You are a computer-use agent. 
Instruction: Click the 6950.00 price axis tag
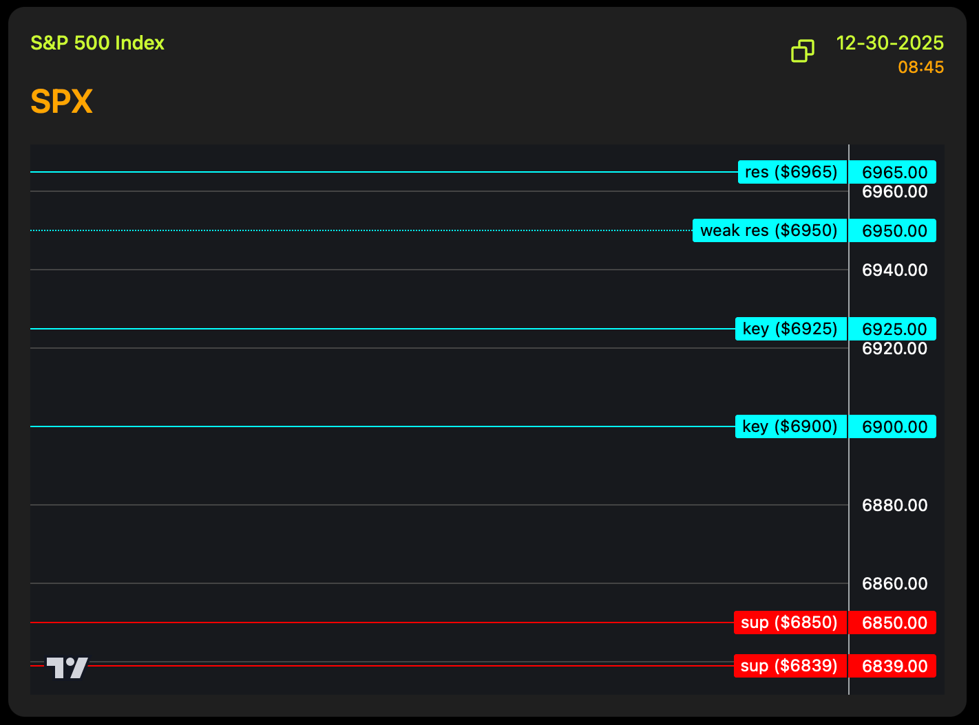894,230
